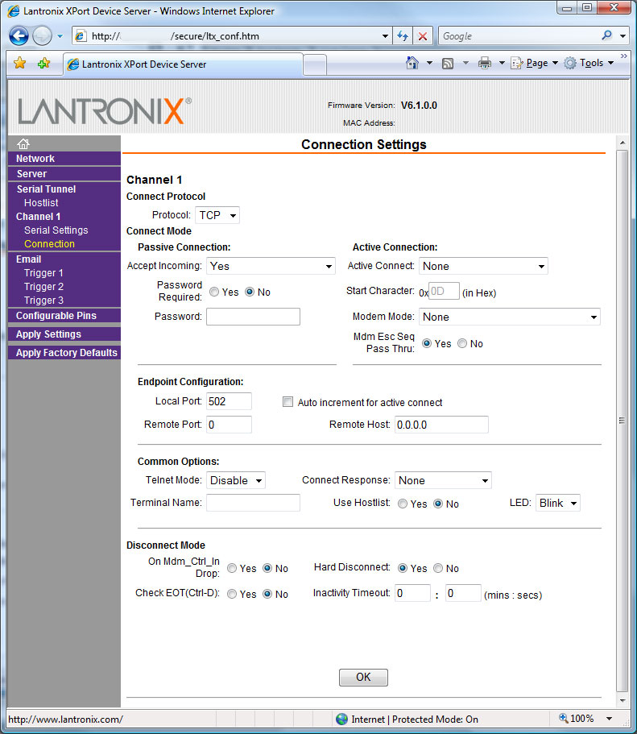Open the Connect Response dropdown
The width and height of the screenshot is (637, 734).
443,480
